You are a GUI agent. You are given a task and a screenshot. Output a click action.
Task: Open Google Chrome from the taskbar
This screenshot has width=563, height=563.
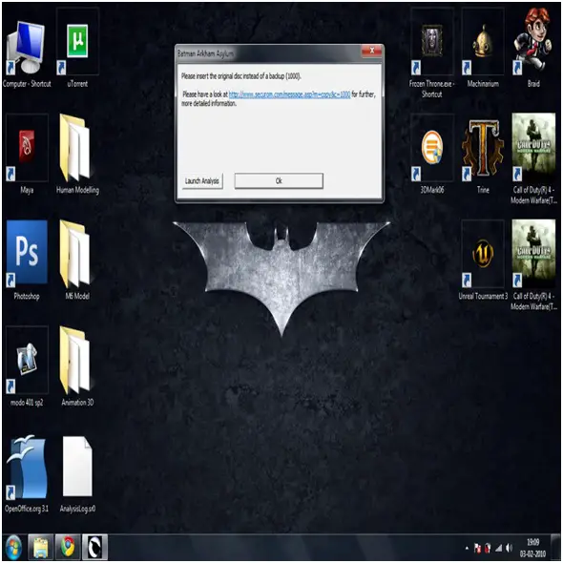point(68,548)
